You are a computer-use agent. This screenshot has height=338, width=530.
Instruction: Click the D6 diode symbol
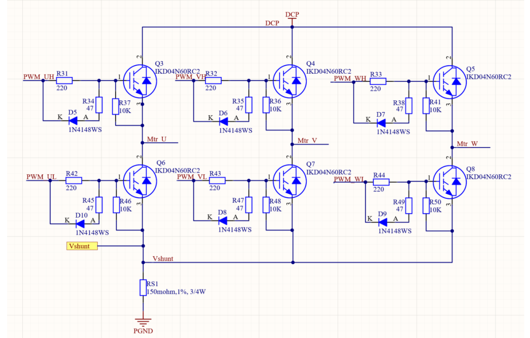point(223,121)
